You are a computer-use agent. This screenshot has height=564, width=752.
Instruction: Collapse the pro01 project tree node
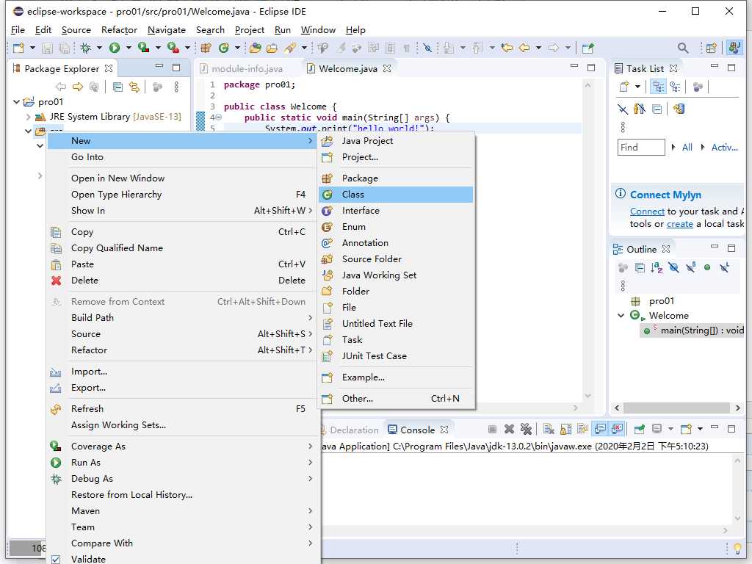click(x=17, y=101)
